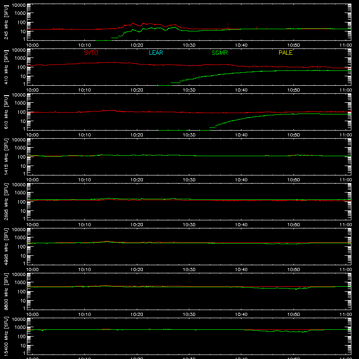Select the 610 MHz [SFU] axis title
The image size is (359, 359).
pos(6,112)
